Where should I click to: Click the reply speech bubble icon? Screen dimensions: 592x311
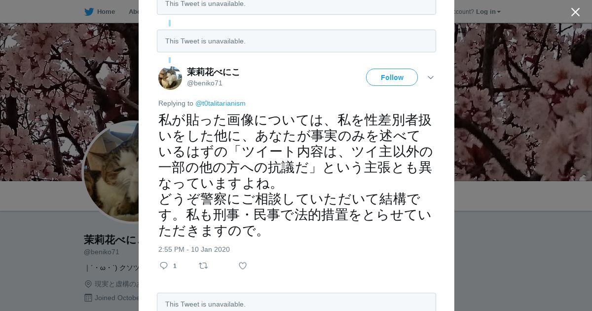[x=164, y=266]
